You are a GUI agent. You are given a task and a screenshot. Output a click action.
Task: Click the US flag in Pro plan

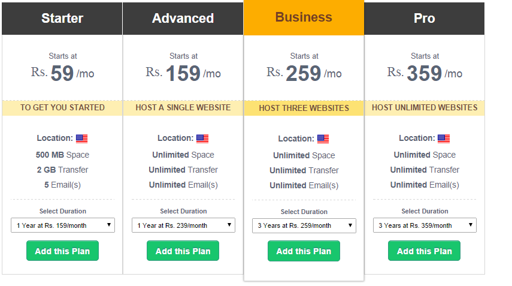[444, 139]
